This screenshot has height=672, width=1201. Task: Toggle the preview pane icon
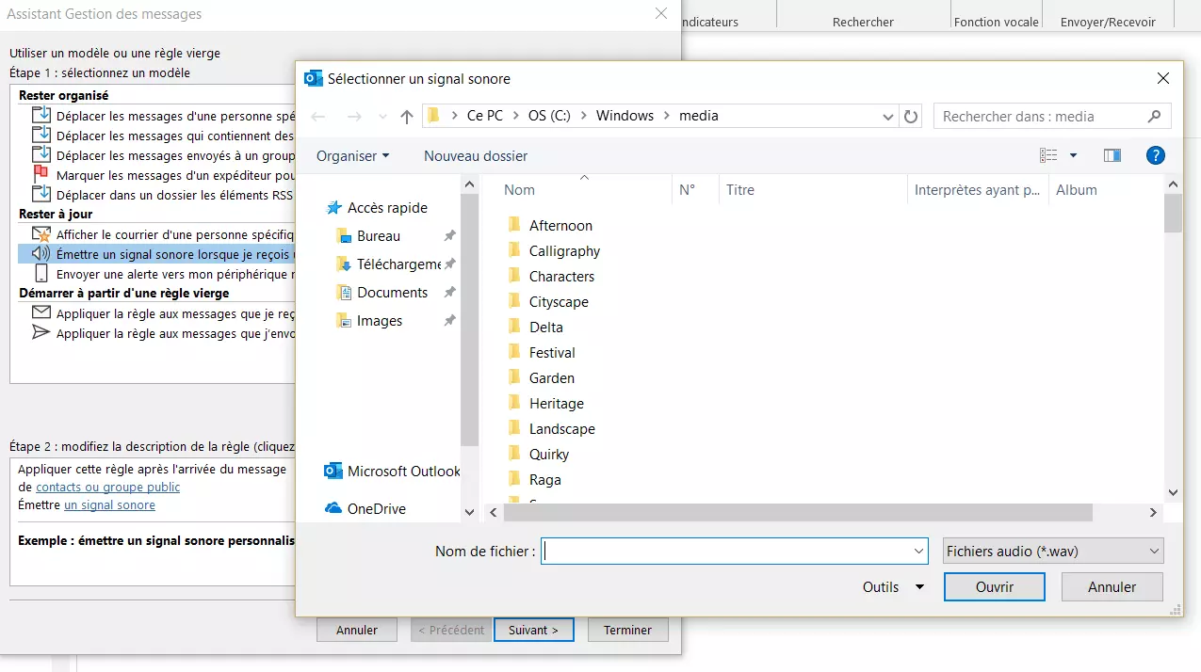[x=1112, y=155]
